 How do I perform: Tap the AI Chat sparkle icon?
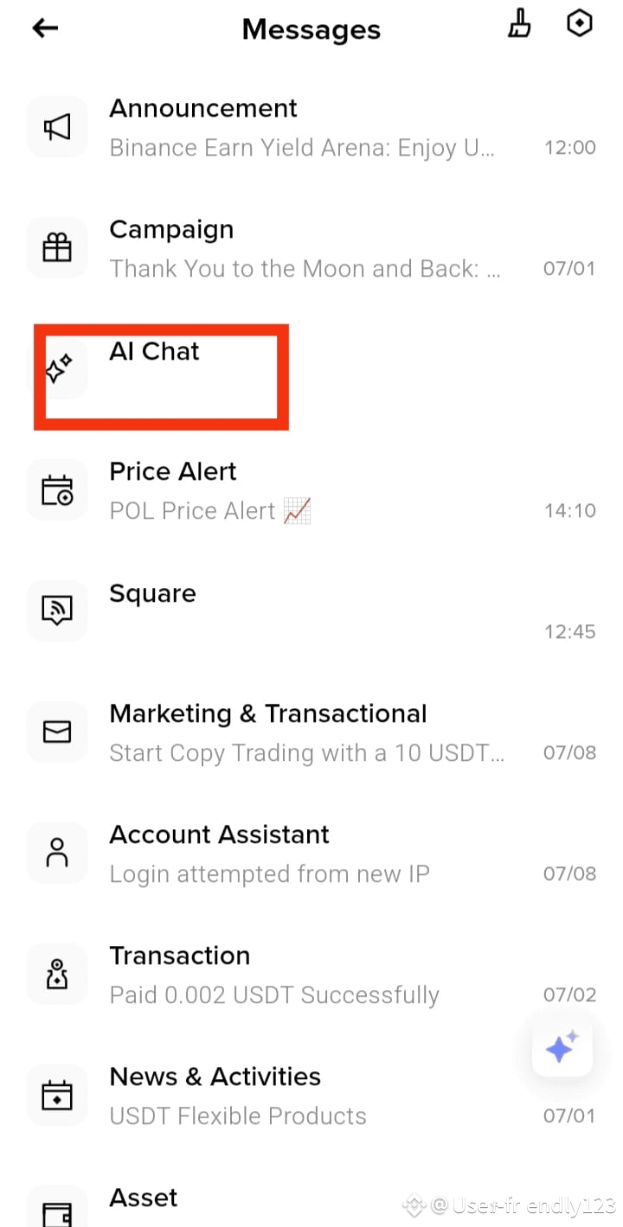57,369
